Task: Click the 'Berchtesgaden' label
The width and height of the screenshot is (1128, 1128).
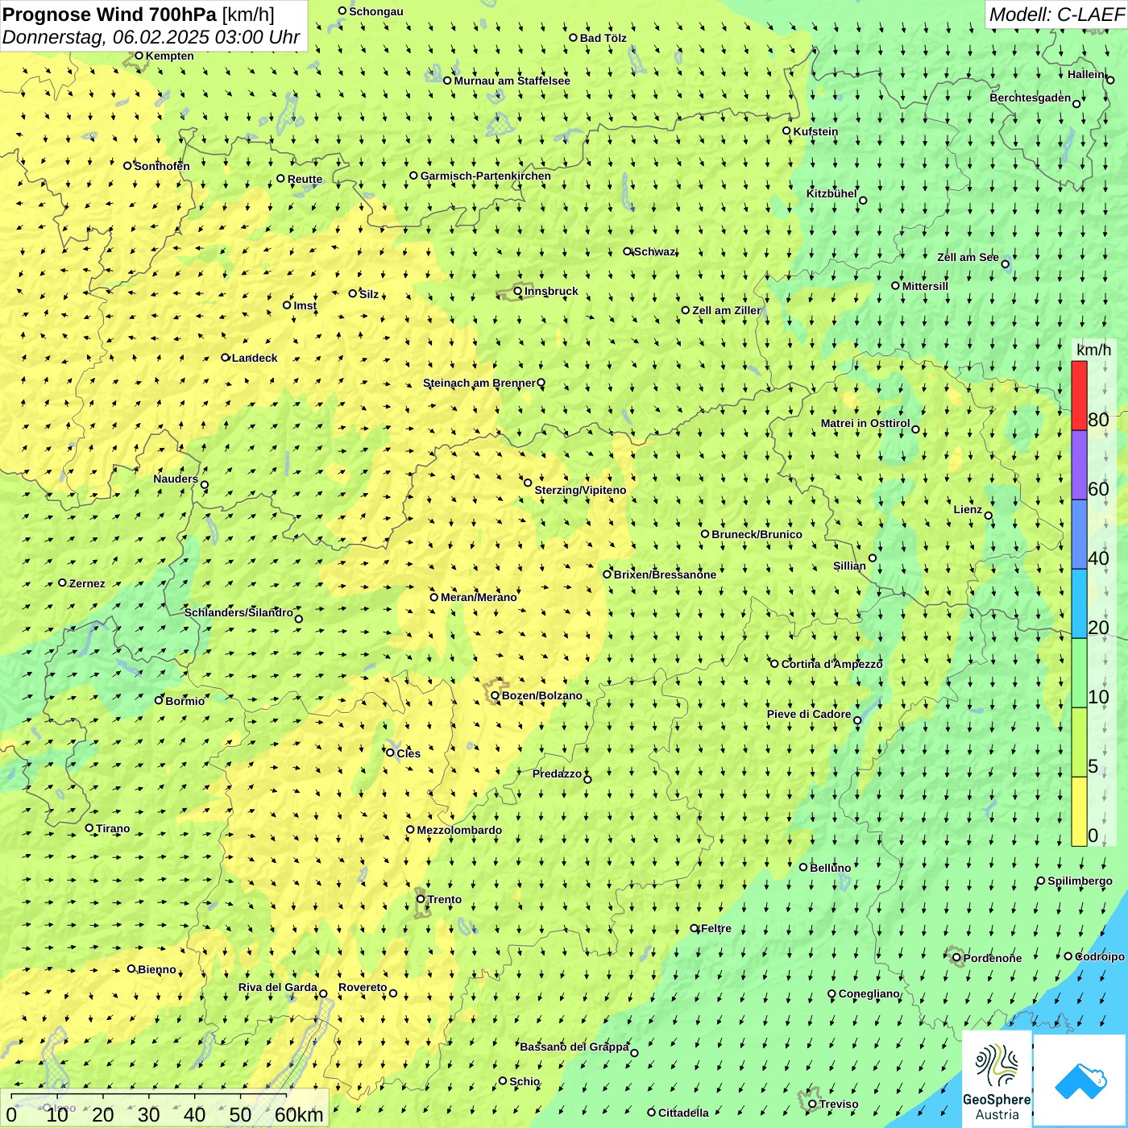Action: point(1031,97)
